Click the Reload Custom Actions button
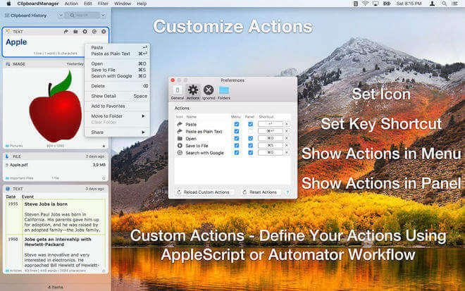 click(204, 192)
